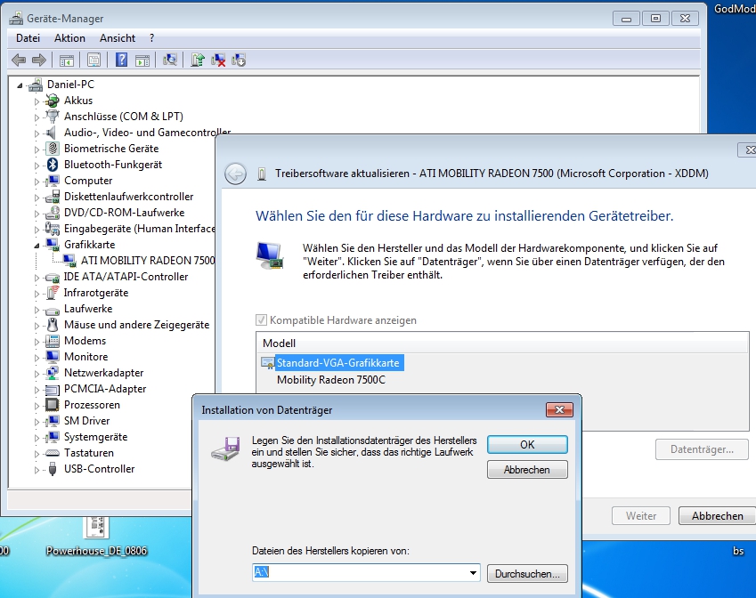Open the Datei menu
Screen dimensions: 756x598
click(28, 38)
